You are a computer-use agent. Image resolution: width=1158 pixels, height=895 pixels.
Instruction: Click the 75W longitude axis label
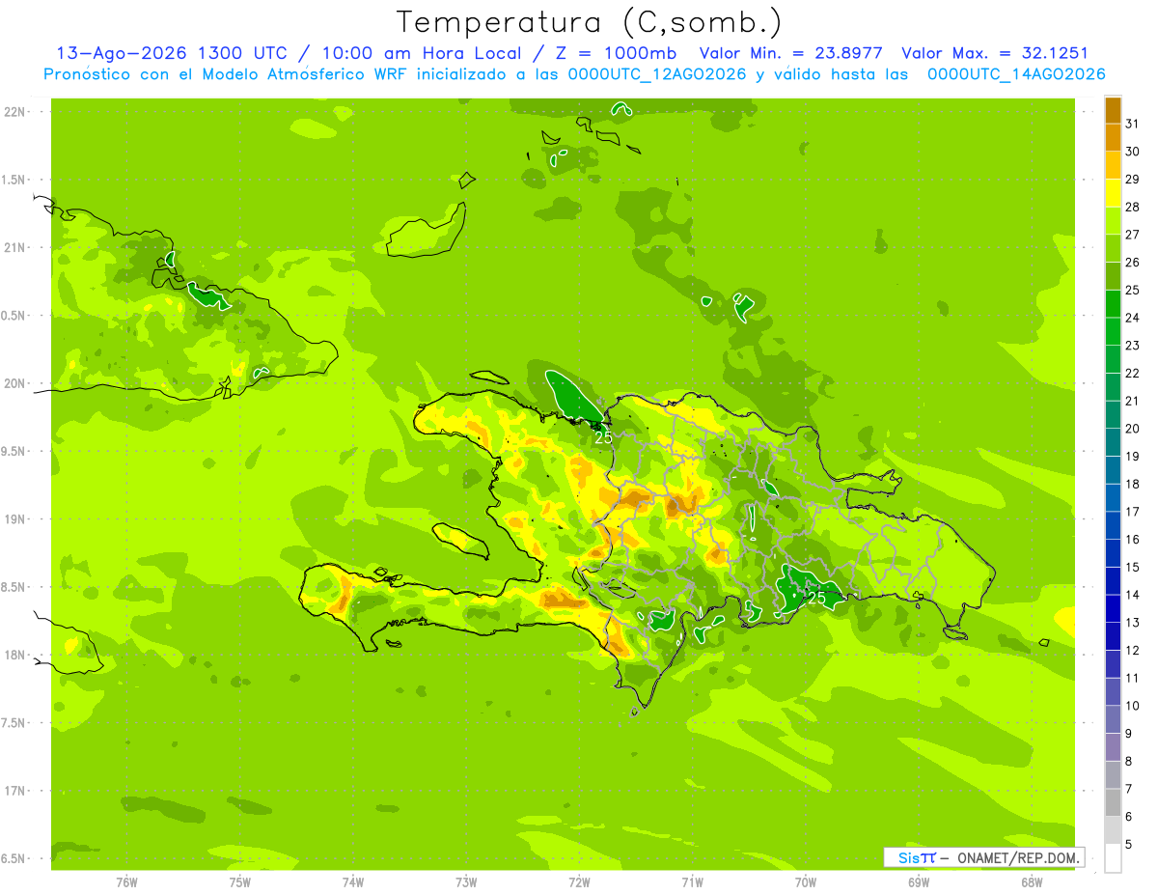coord(240,882)
